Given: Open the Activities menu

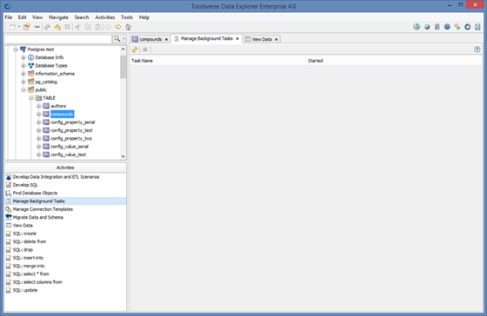Looking at the screenshot, I should [x=105, y=17].
